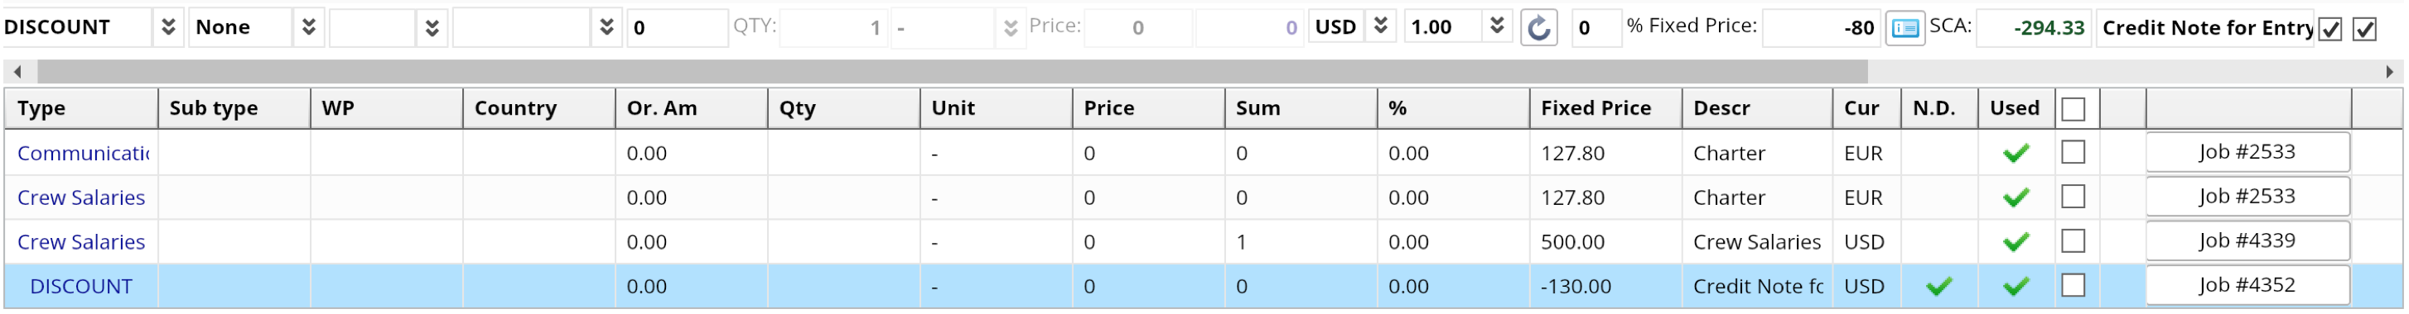This screenshot has width=2409, height=314.
Task: Click the refresh arrow icon
Action: pyautogui.click(x=1538, y=28)
